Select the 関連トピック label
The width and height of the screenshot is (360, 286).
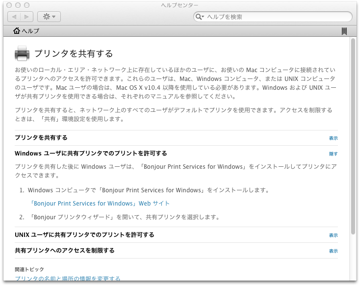point(29,269)
